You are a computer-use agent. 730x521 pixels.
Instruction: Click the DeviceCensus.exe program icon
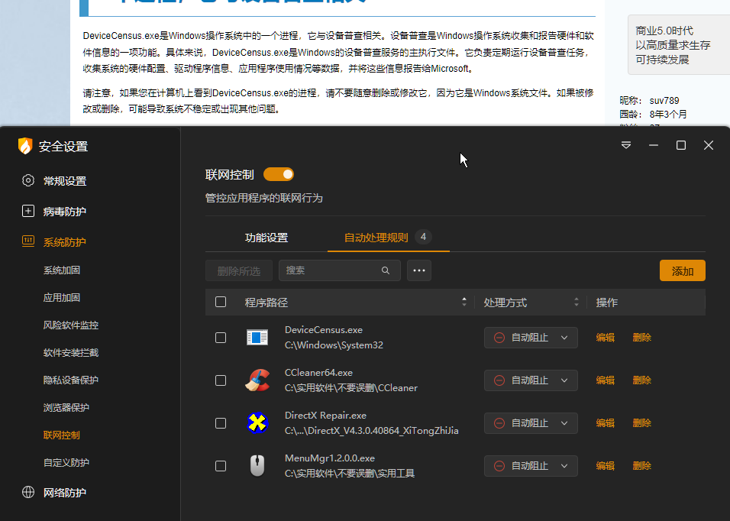click(x=257, y=336)
